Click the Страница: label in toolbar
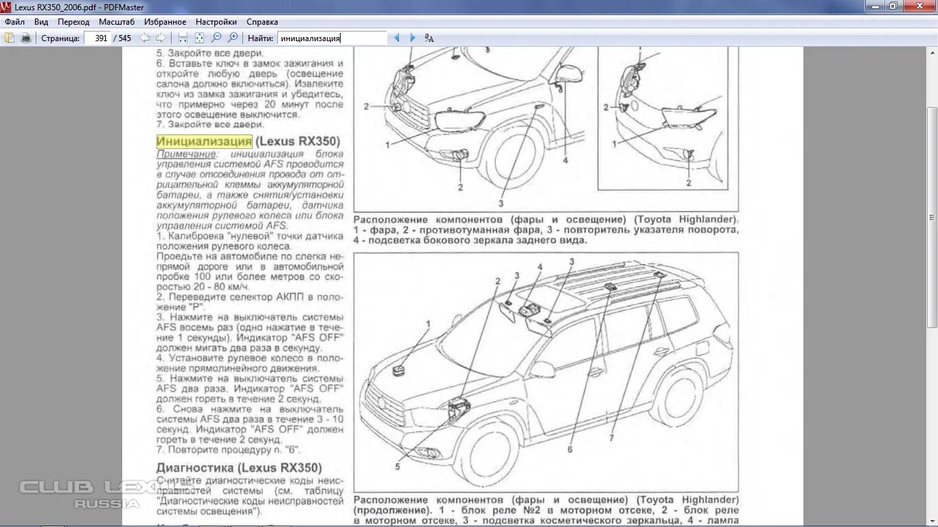The image size is (938, 527). (x=60, y=38)
